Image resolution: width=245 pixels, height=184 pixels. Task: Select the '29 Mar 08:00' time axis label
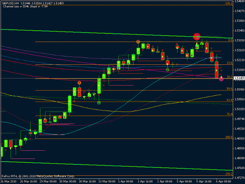[48, 182]
